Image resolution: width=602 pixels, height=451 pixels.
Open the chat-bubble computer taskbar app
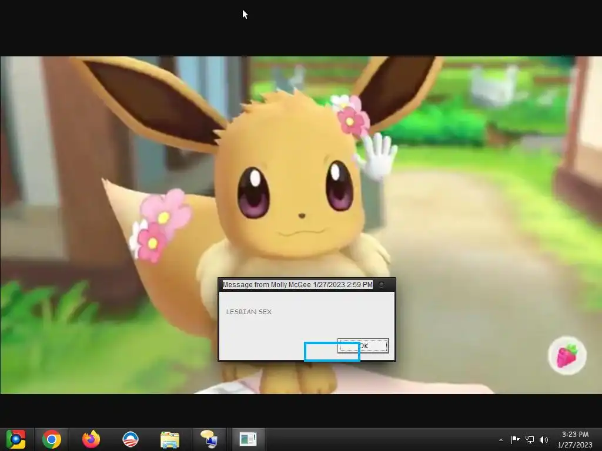(209, 439)
